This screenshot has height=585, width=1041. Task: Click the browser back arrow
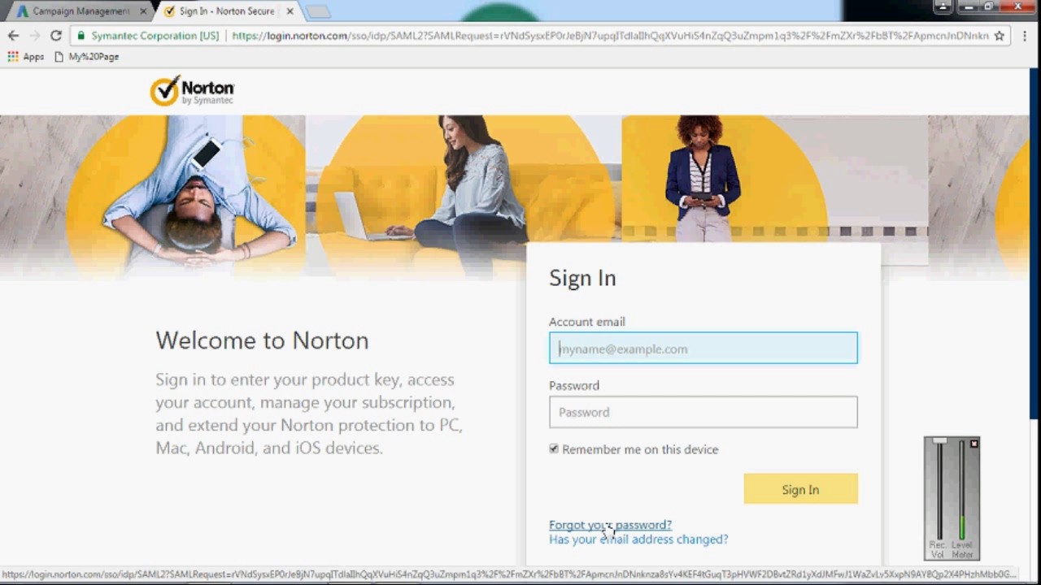[x=13, y=36]
